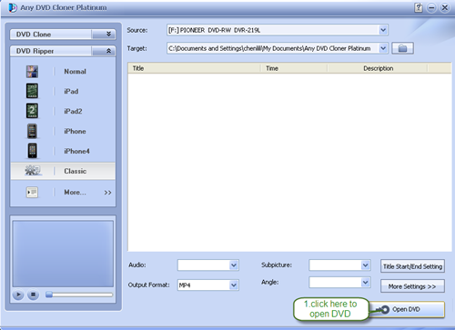Click the Any DVD Cloner app logo
The width and height of the screenshot is (455, 330).
coord(13,7)
